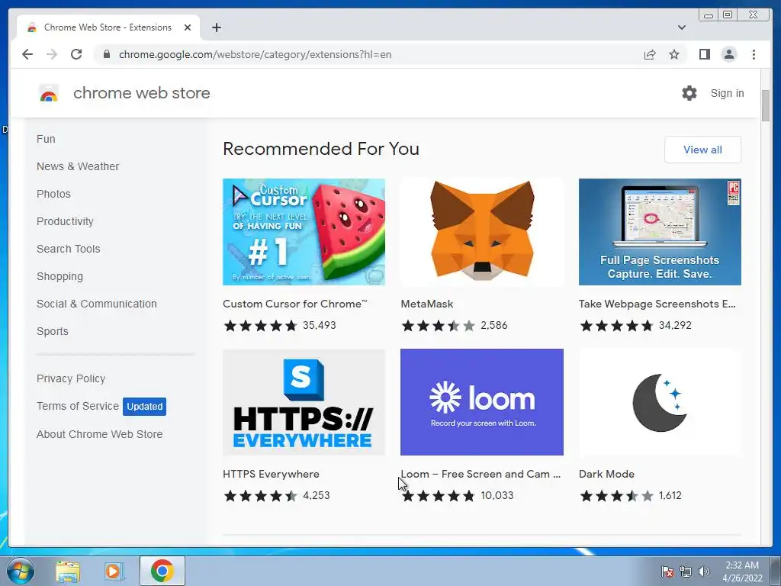Select Productivity category

(65, 221)
